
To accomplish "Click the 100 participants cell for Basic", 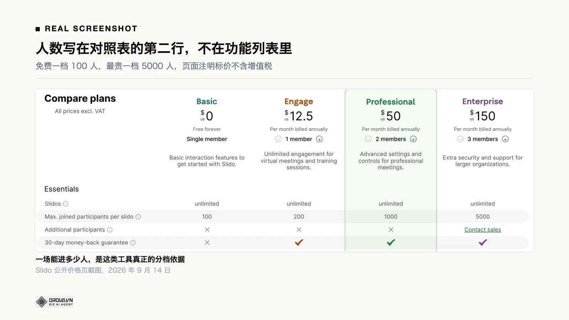I will tap(207, 217).
